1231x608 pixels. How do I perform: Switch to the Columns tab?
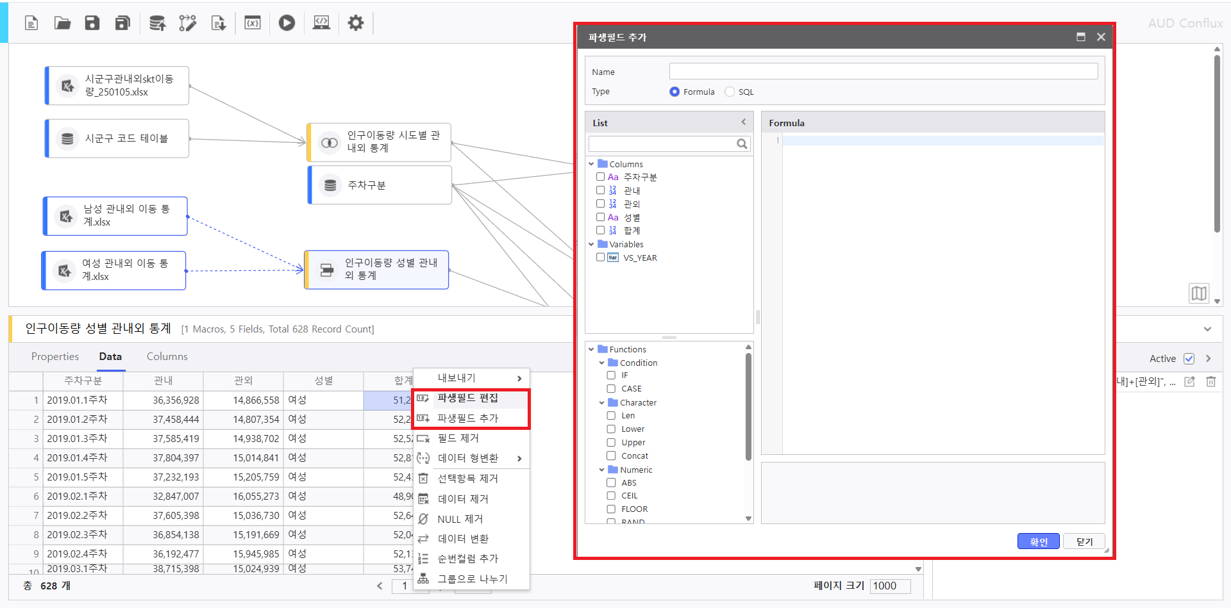pos(167,357)
